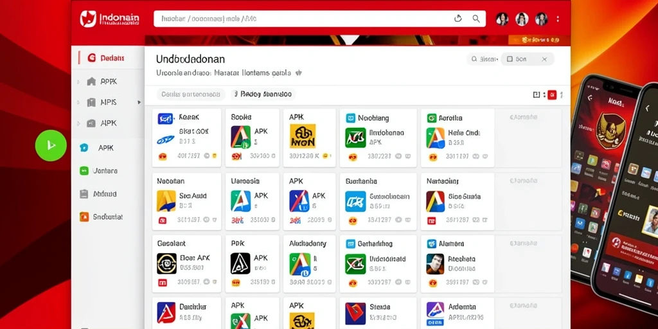Expand the grey-icon APK sidebar item arrow
Image resolution: width=658 pixels, height=329 pixels.
point(78,123)
